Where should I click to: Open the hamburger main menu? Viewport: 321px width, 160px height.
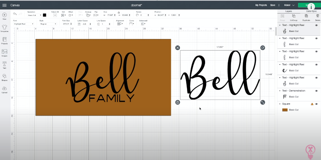pos(4,5)
